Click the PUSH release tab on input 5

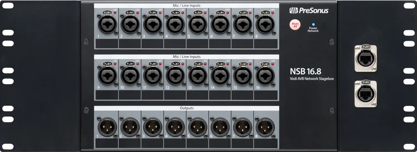(198, 12)
